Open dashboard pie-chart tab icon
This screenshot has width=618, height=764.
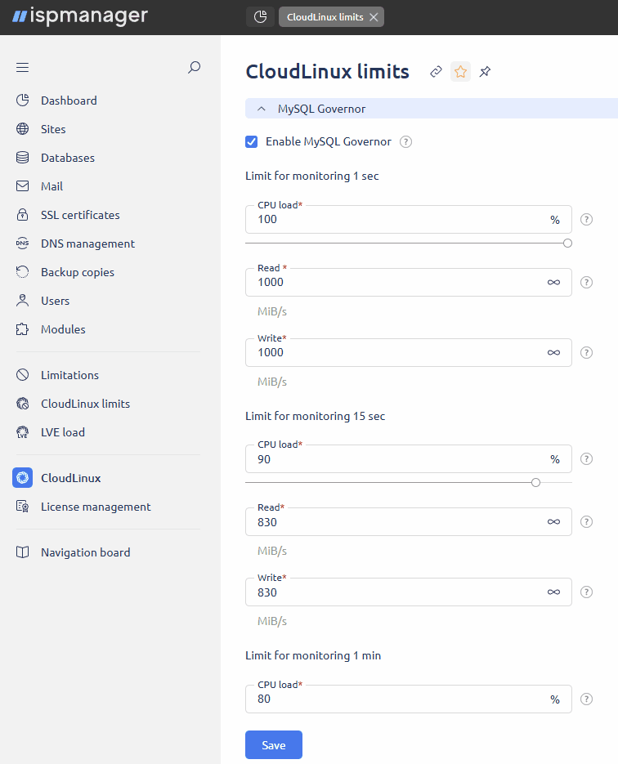pyautogui.click(x=260, y=17)
